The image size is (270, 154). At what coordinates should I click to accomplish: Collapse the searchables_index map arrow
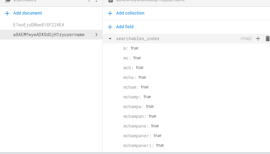[110, 38]
